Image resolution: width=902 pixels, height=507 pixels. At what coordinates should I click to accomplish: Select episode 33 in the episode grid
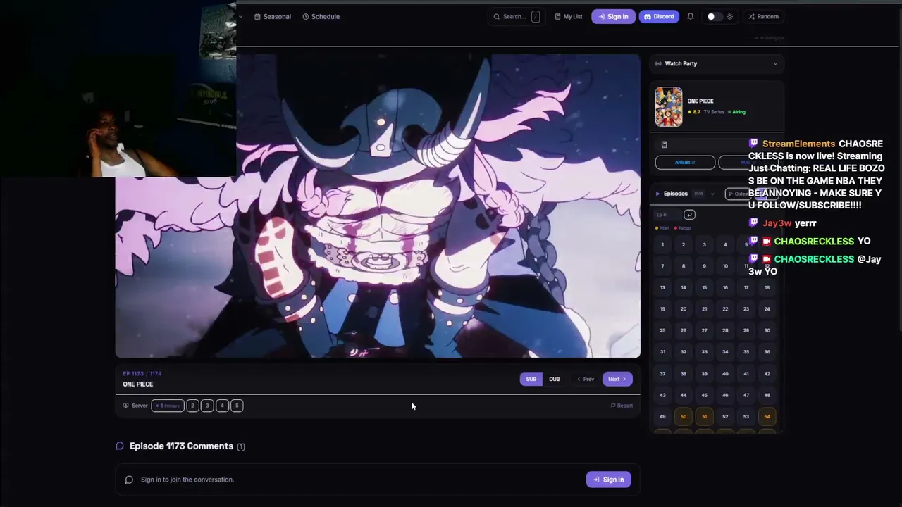coord(704,352)
